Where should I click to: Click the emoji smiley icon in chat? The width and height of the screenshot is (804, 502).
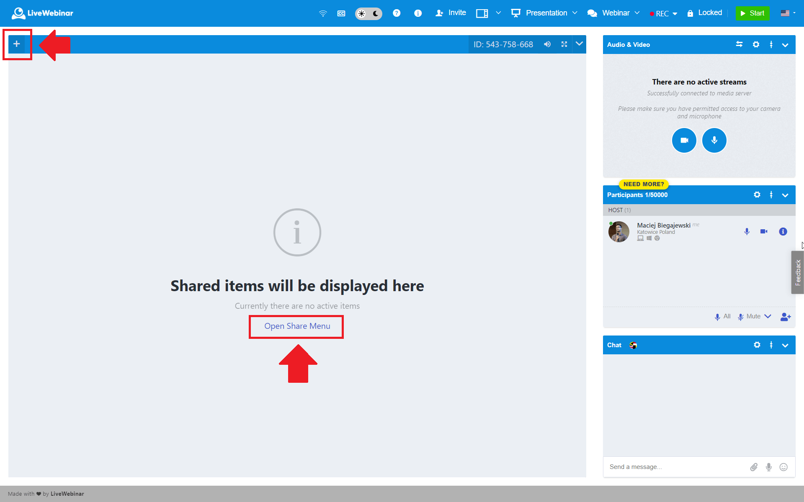783,467
